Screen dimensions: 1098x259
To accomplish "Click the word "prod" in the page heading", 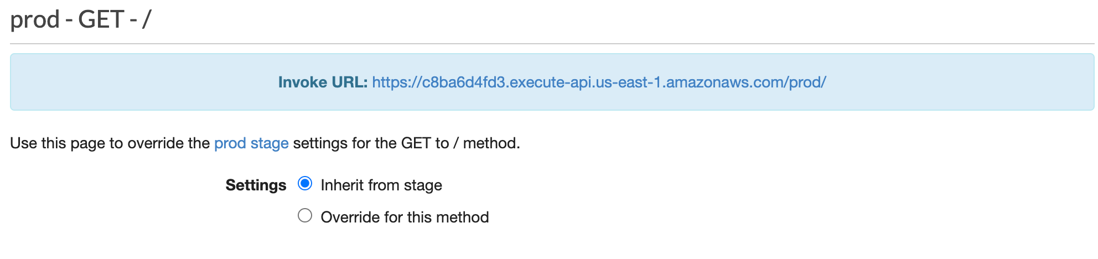I will pyautogui.click(x=35, y=20).
